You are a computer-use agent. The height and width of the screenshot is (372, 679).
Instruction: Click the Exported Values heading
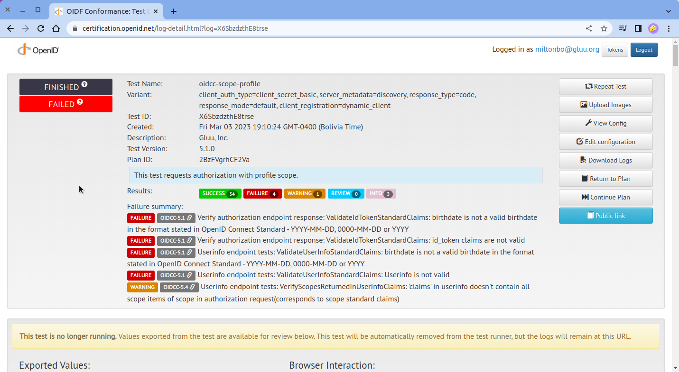[x=55, y=365]
